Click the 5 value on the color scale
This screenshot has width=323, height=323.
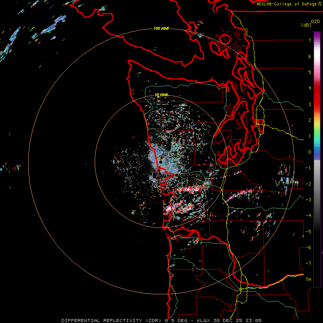(310, 72)
